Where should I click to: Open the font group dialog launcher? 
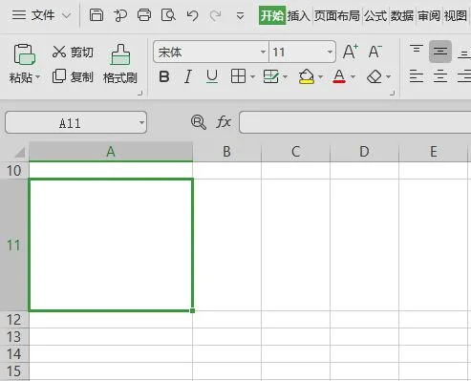393,93
